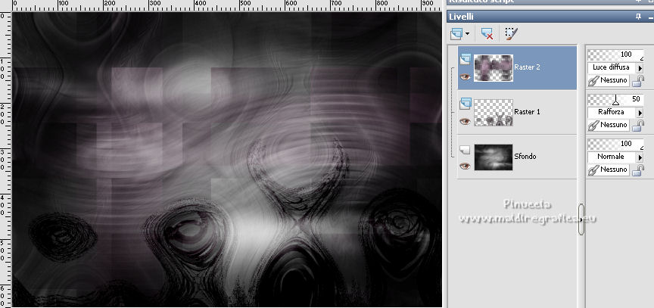This screenshot has width=654, height=308.
Task: Adjust the Sfondo opacity slider at 100
Action: tap(615, 144)
